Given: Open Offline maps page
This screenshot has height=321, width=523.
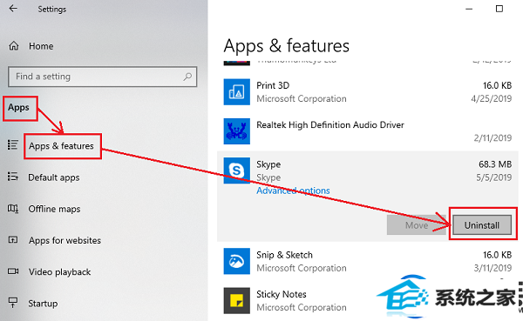Looking at the screenshot, I should click(54, 209).
